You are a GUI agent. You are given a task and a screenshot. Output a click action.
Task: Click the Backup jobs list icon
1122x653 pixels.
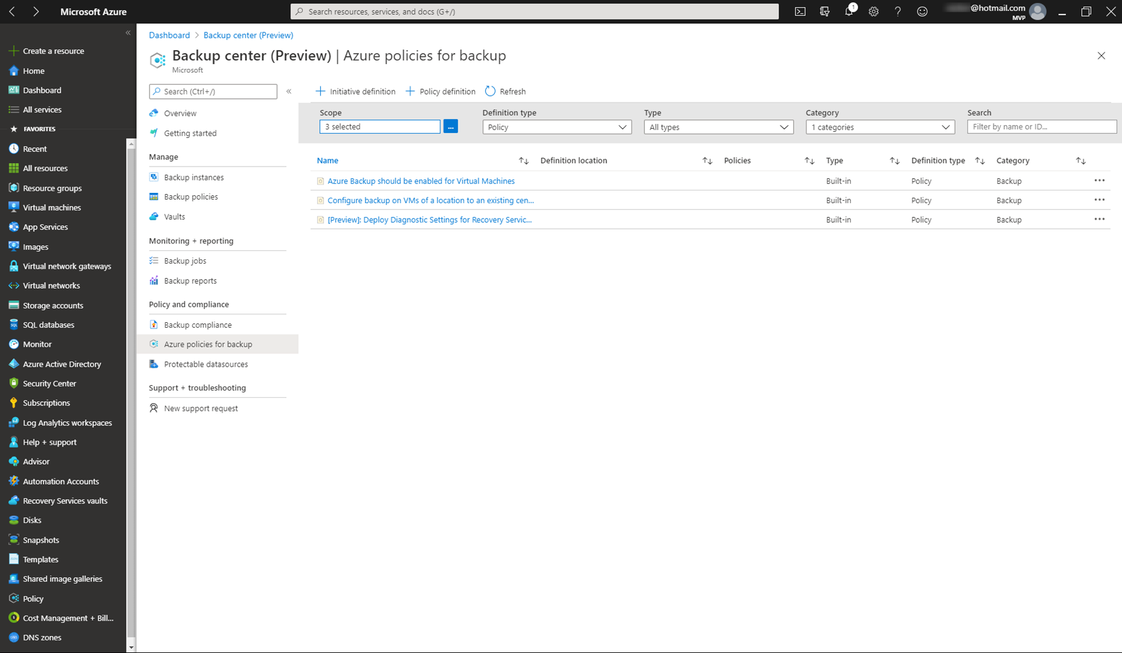(154, 261)
